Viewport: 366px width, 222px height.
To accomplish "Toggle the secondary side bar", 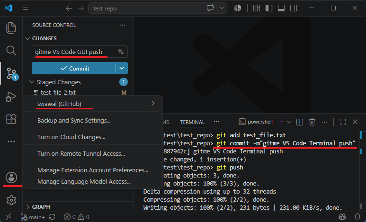I will click(294, 8).
